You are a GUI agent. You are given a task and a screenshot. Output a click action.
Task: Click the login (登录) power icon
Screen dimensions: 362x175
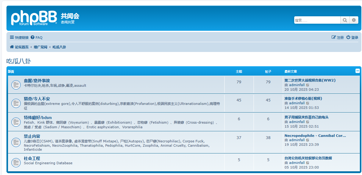(348, 37)
